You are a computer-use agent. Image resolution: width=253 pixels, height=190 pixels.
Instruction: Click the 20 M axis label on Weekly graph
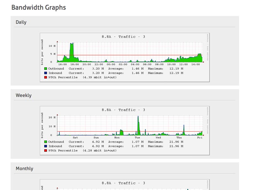click(x=52, y=117)
